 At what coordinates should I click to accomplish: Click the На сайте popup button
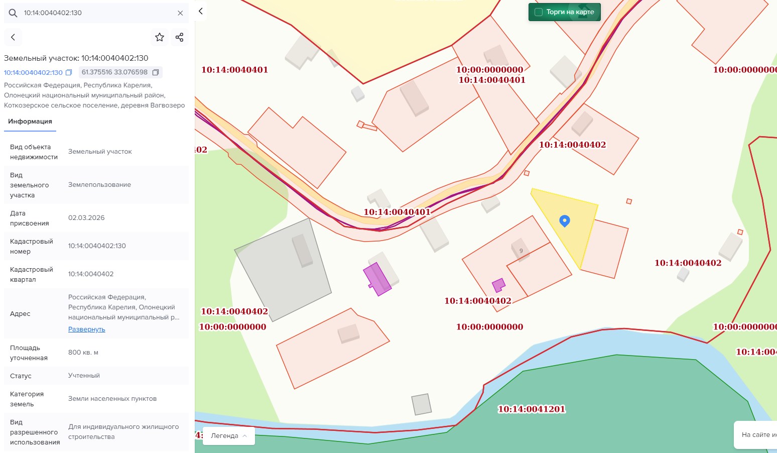755,435
